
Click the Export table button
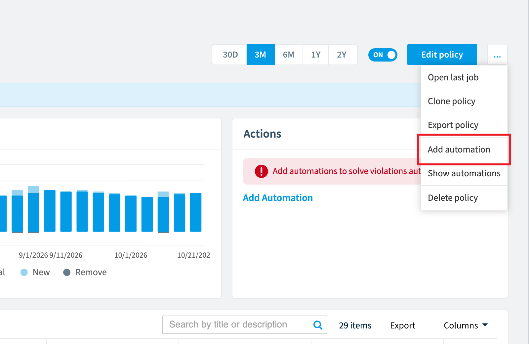[402, 325]
